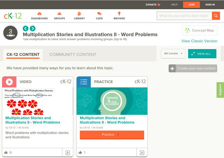Screen dimensions: 224x158
Task: Play the flower petals video thumbnail
Action: point(38,101)
